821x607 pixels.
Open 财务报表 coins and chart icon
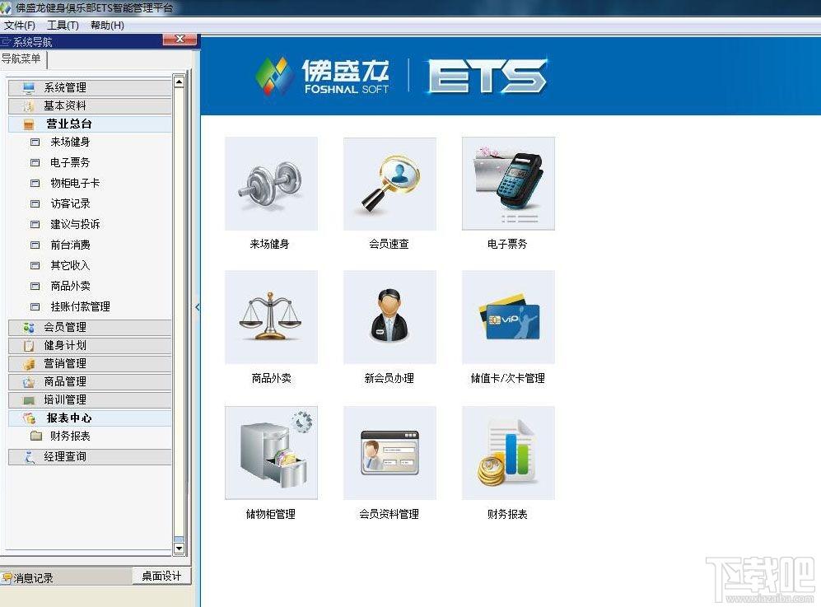508,452
